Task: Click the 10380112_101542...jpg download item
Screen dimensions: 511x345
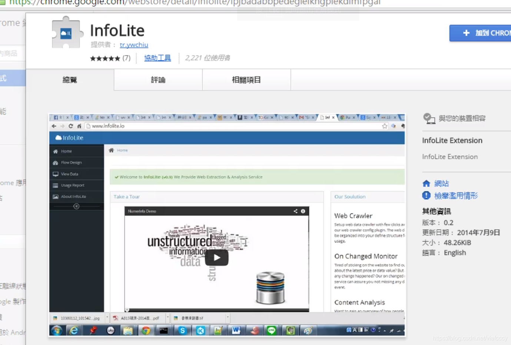Action: pyautogui.click(x=77, y=318)
